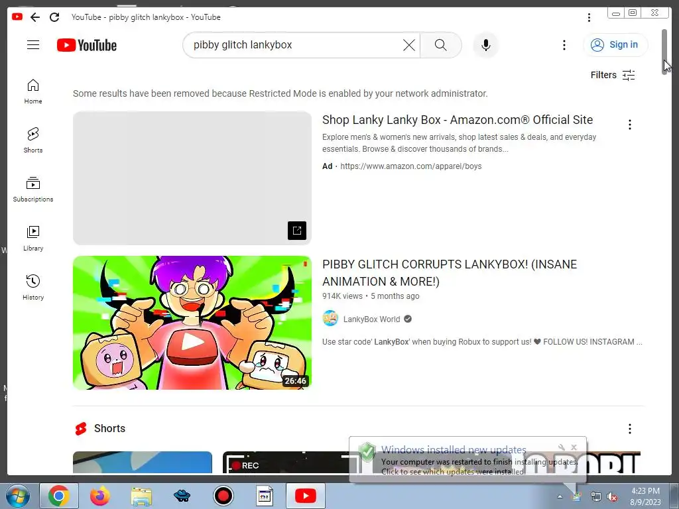679x509 pixels.
Task: Open Amazon ad title link
Action: point(458,120)
